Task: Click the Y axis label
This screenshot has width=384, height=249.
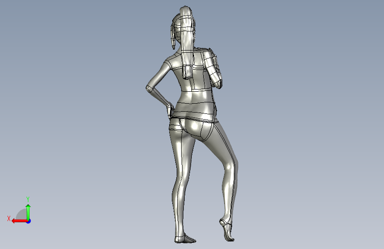Action: 28,199
